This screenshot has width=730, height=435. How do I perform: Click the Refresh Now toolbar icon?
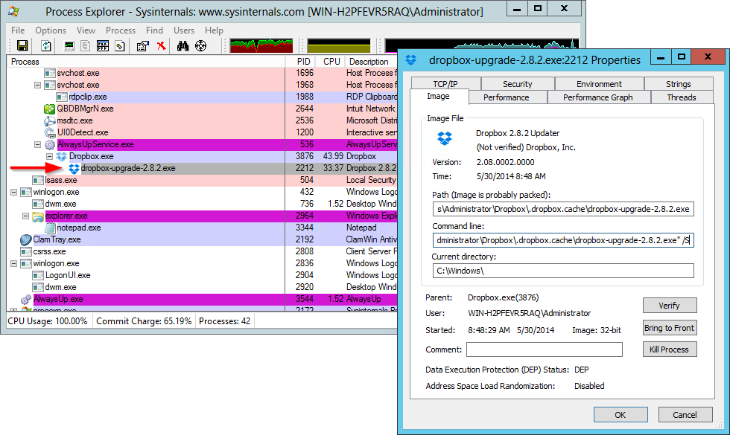[45, 45]
